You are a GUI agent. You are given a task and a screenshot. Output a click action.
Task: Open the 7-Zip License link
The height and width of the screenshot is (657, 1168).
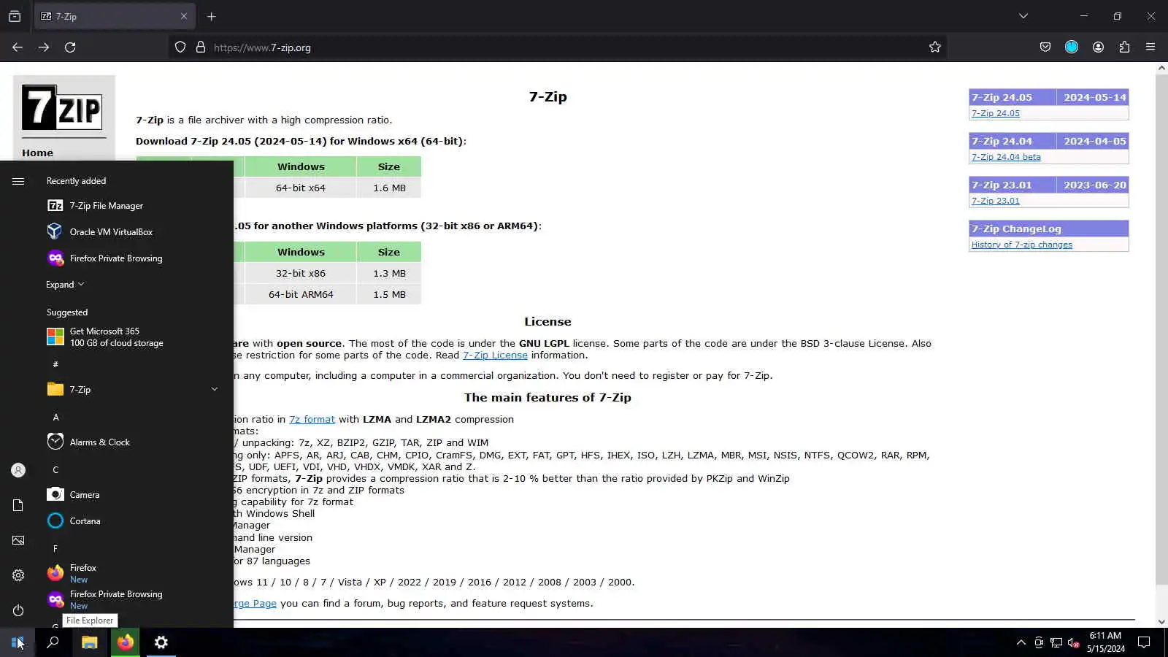pos(495,356)
